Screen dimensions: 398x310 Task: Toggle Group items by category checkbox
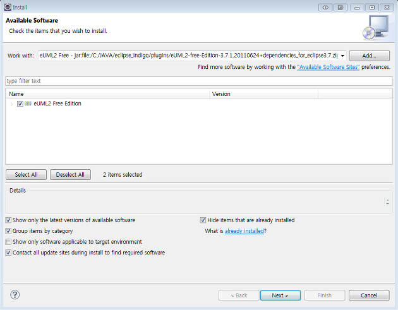click(8, 231)
